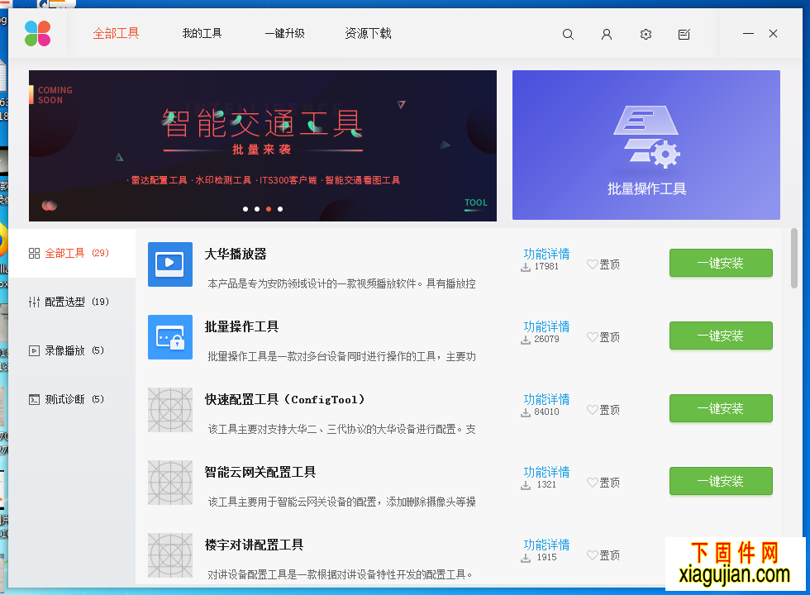Click the grid icon beside 全部工具 in sidebar
810x595 pixels.
pos(34,253)
